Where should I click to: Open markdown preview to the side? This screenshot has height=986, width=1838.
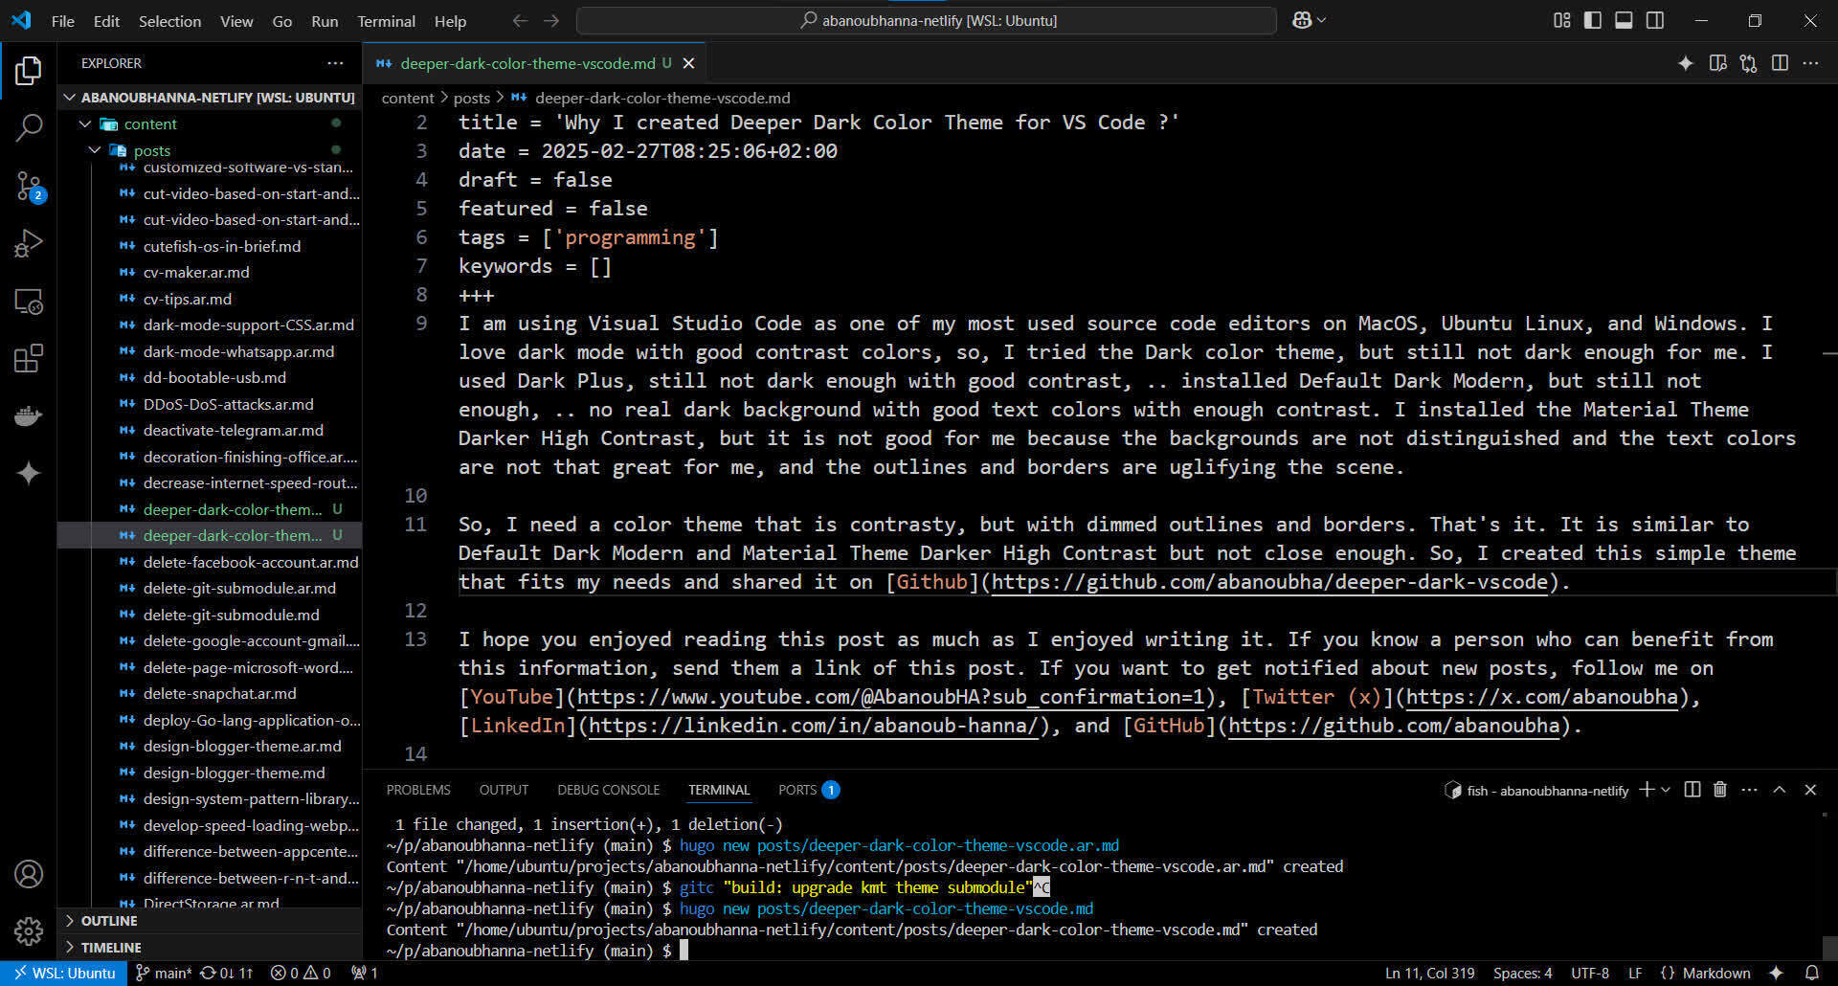[1717, 63]
